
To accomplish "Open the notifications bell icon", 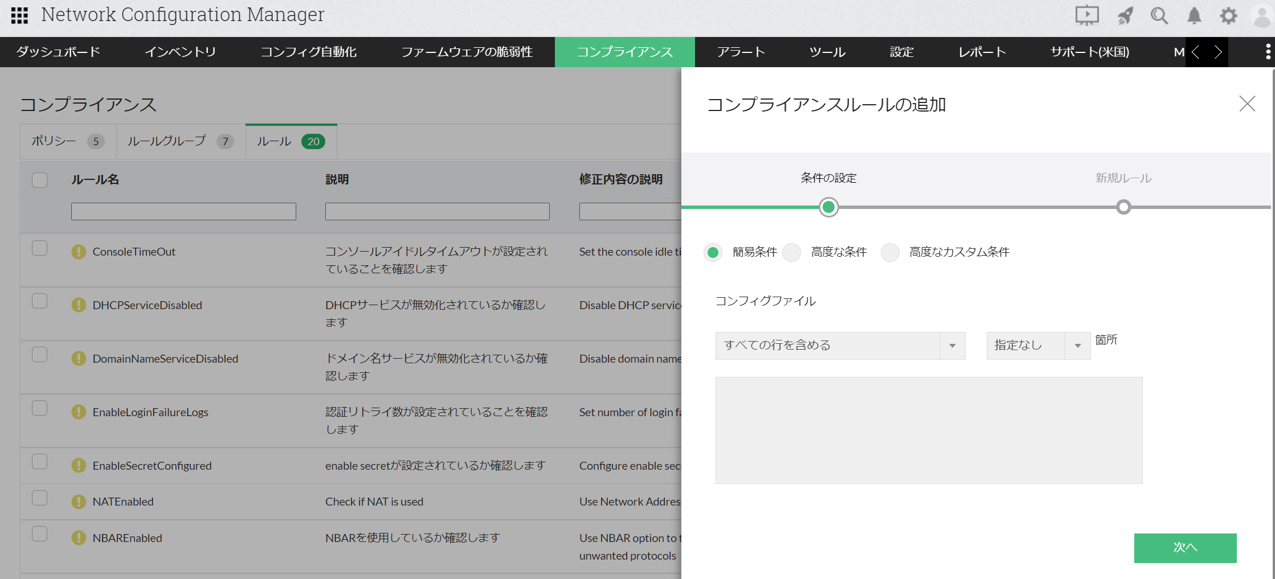I will [x=1194, y=15].
